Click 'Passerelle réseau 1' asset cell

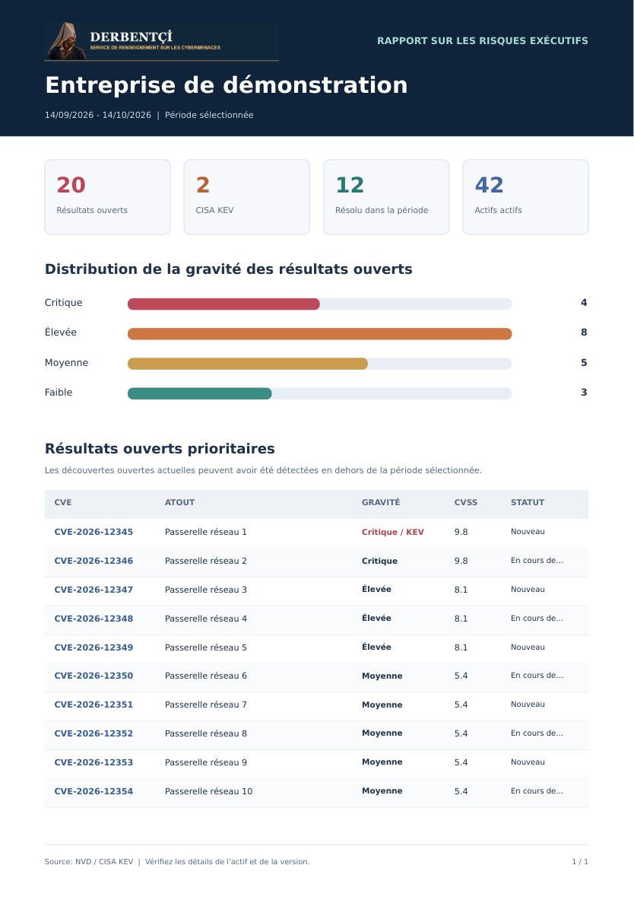206,532
